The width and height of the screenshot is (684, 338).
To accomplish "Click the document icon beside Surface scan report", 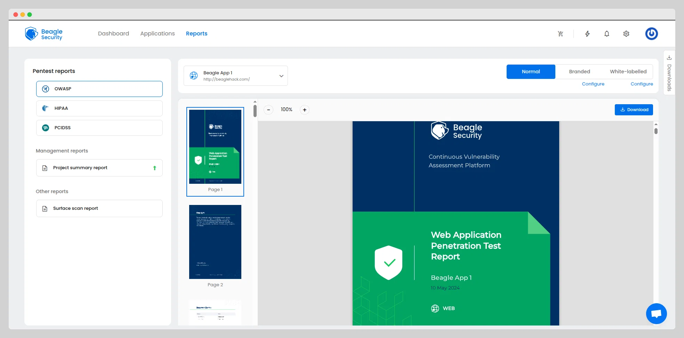I will coord(45,209).
